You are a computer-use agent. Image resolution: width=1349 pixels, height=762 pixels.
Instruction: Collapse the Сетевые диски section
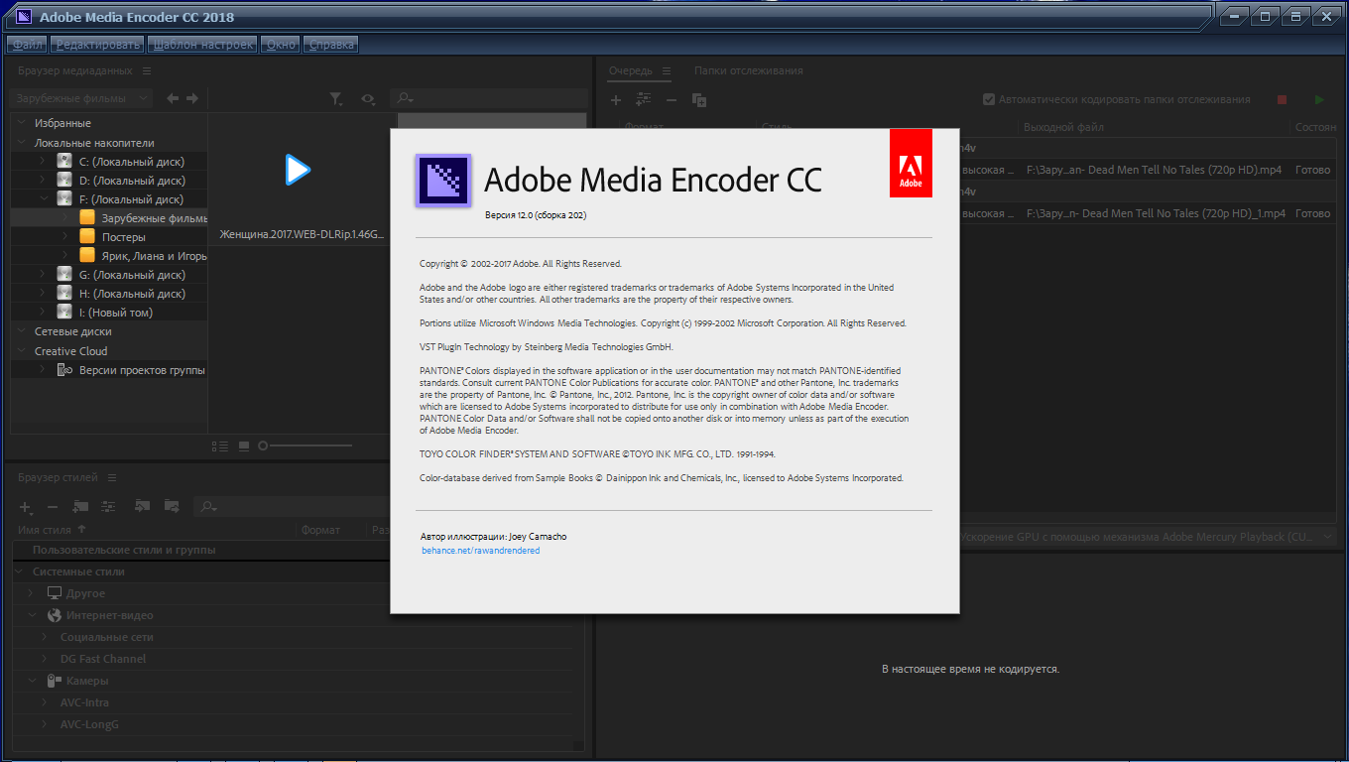(22, 331)
